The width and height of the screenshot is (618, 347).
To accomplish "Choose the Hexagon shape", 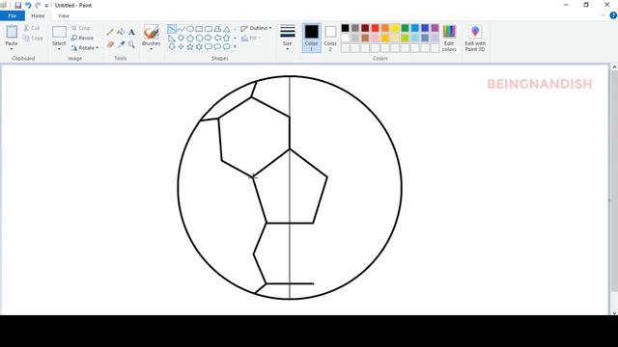I will tap(199, 39).
